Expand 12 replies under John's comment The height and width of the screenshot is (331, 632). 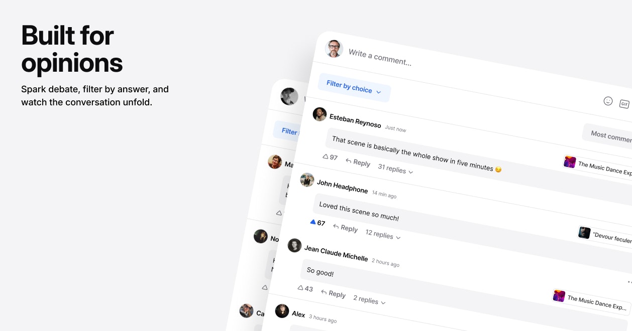tap(383, 234)
